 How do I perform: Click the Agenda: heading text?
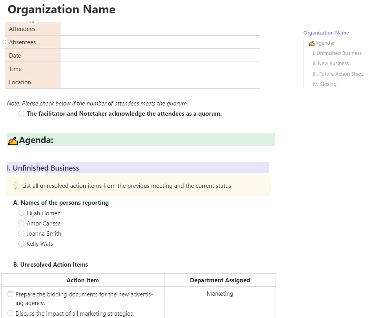pyautogui.click(x=36, y=140)
